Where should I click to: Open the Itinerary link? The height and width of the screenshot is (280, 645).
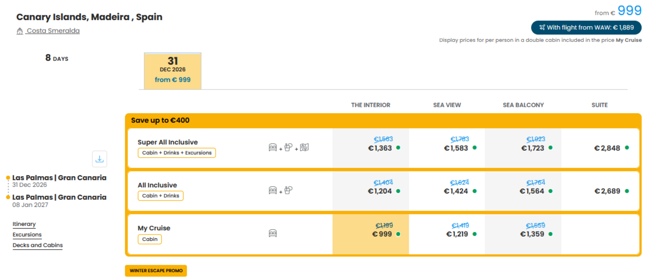[24, 224]
